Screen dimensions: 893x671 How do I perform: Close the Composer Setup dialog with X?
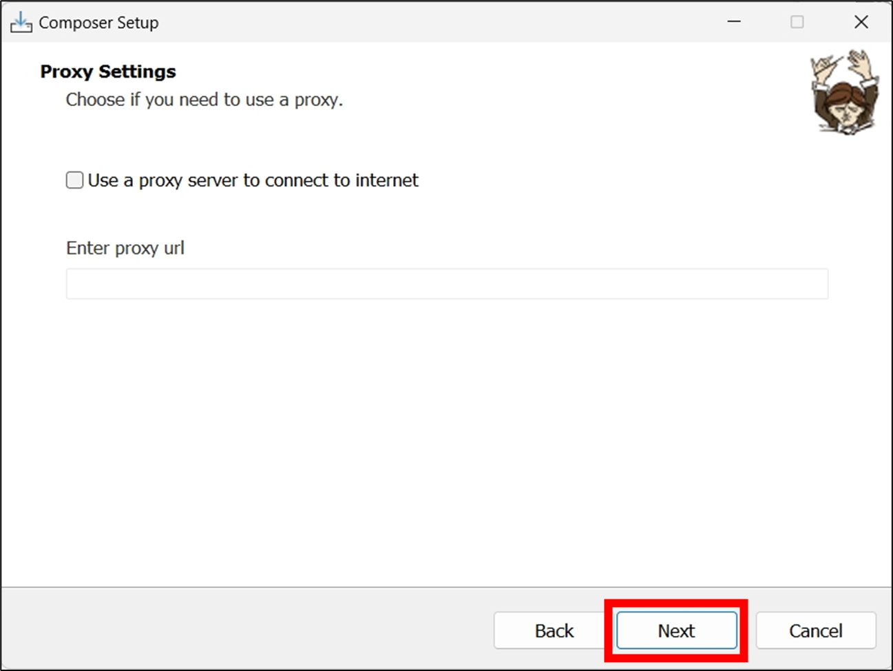pyautogui.click(x=861, y=22)
